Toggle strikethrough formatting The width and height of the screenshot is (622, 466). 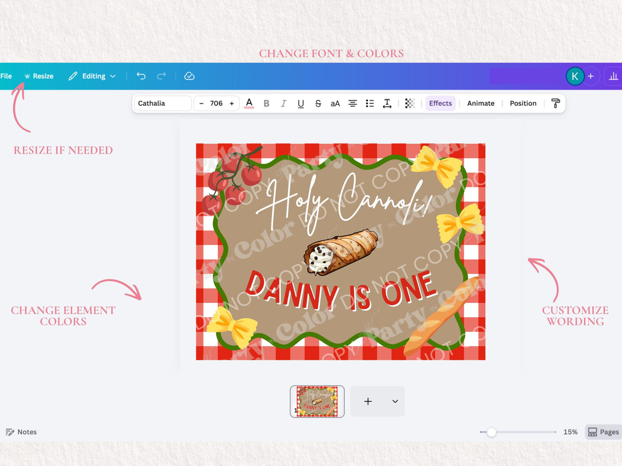pos(318,103)
